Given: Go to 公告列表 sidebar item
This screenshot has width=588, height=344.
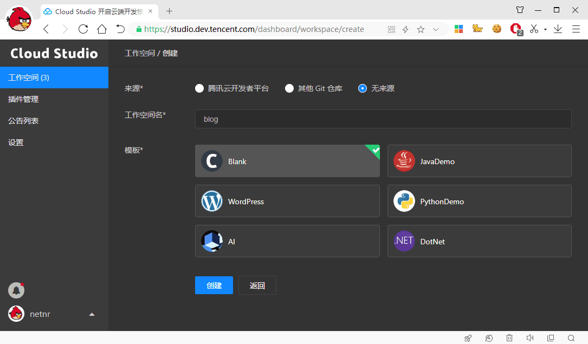Looking at the screenshot, I should click(23, 121).
